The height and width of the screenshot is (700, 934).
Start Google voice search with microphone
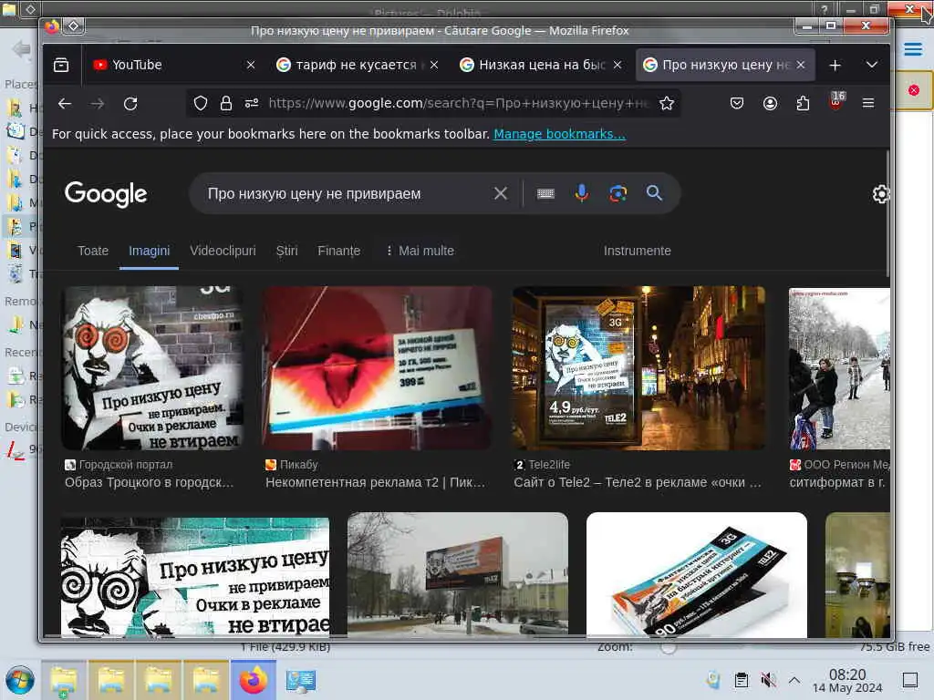(x=581, y=193)
